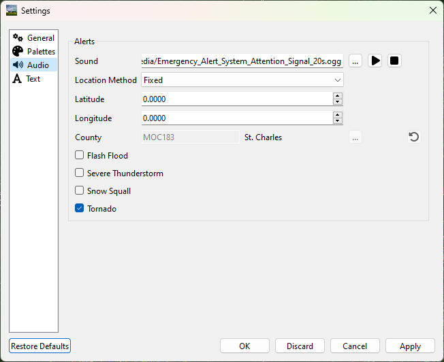Click the Restore Defaults button
The image size is (444, 362).
[39, 346]
